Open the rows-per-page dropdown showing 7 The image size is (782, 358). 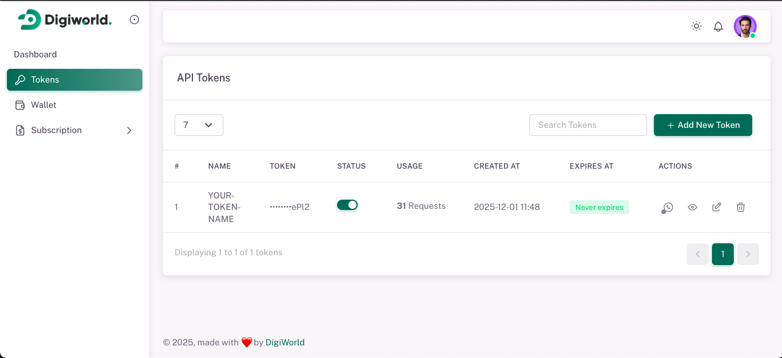tap(199, 125)
